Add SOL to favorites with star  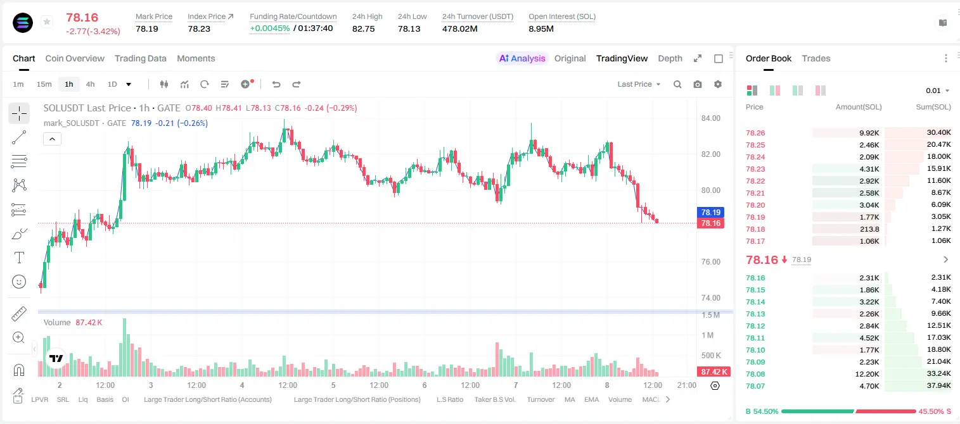(x=47, y=22)
